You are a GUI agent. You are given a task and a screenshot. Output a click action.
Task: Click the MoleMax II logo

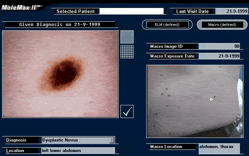[21, 8]
